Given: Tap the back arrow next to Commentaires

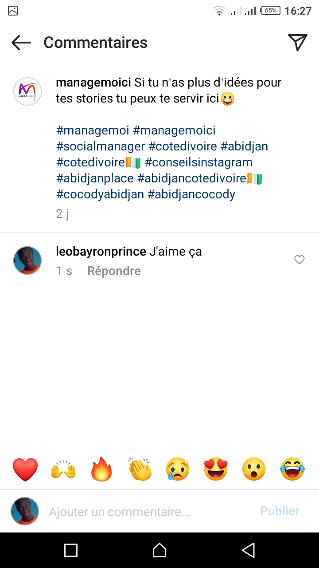Looking at the screenshot, I should 21,43.
